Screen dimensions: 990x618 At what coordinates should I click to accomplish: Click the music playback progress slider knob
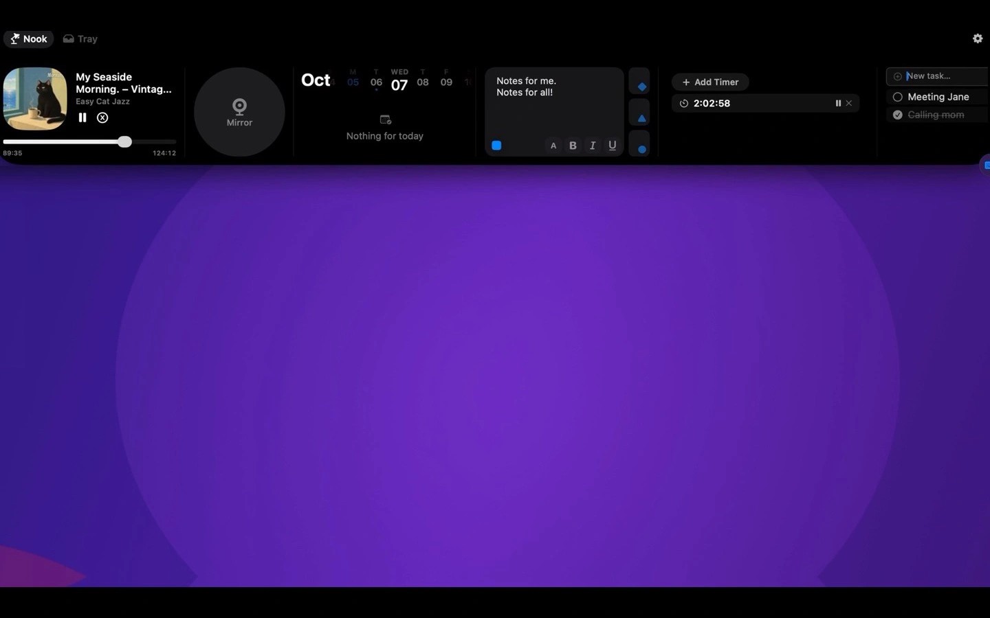coord(124,141)
